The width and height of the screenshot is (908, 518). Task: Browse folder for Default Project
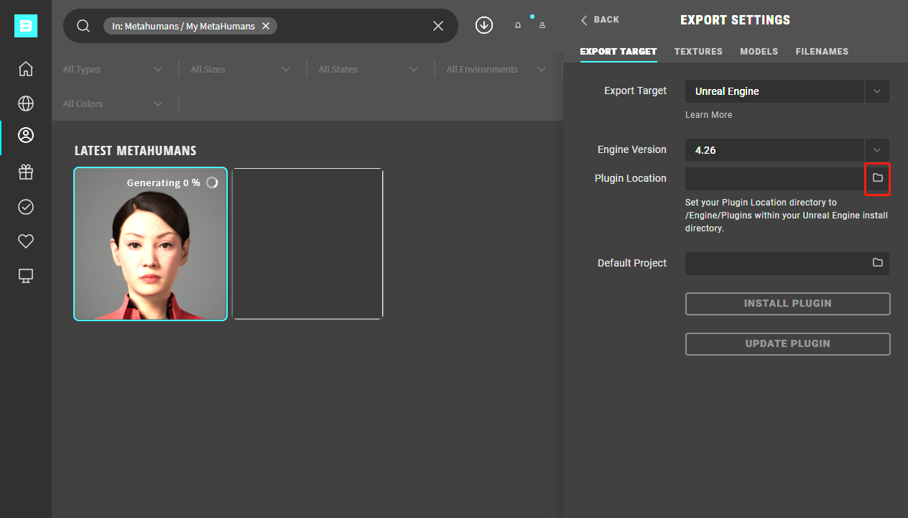click(878, 263)
